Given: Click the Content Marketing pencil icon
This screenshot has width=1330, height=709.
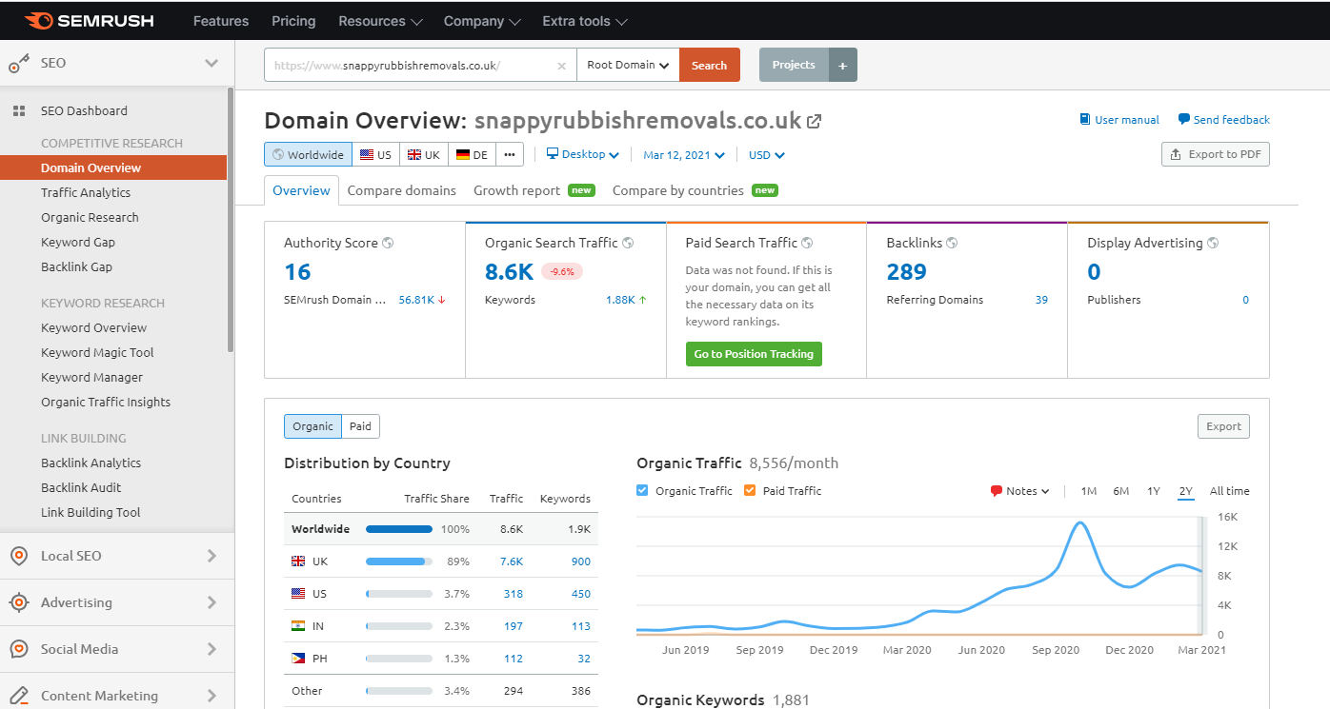Looking at the screenshot, I should (x=18, y=696).
